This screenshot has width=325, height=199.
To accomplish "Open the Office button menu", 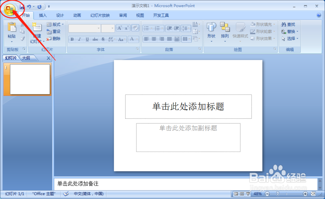I will click(x=9, y=10).
